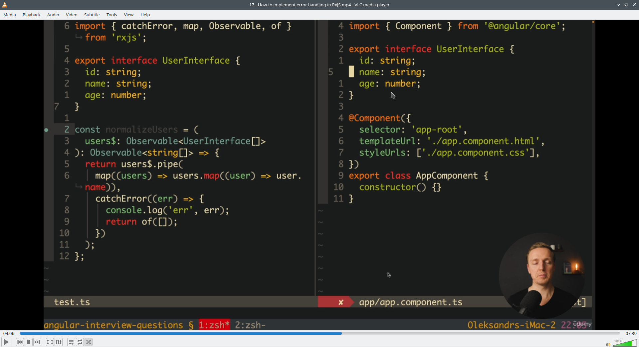Screen dimensions: 639x347
Task: Close the VLC media player window
Action: (634, 5)
